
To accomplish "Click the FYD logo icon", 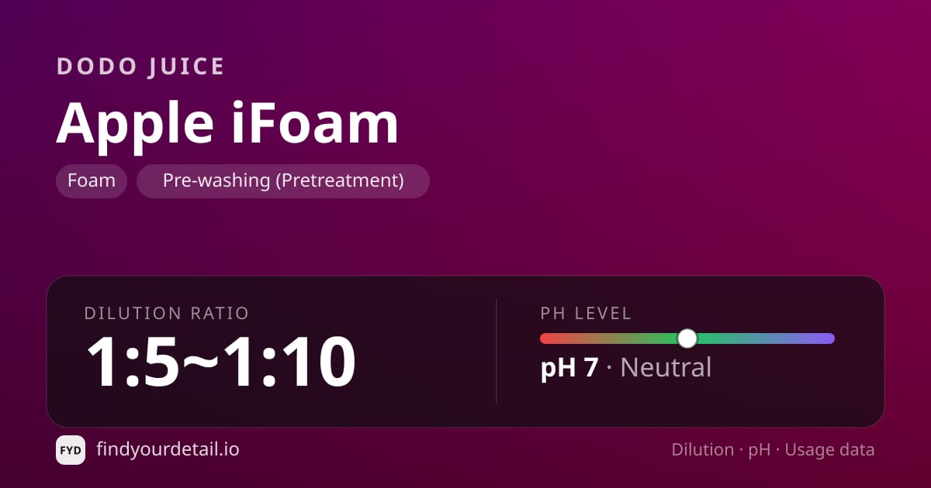I will pos(71,450).
